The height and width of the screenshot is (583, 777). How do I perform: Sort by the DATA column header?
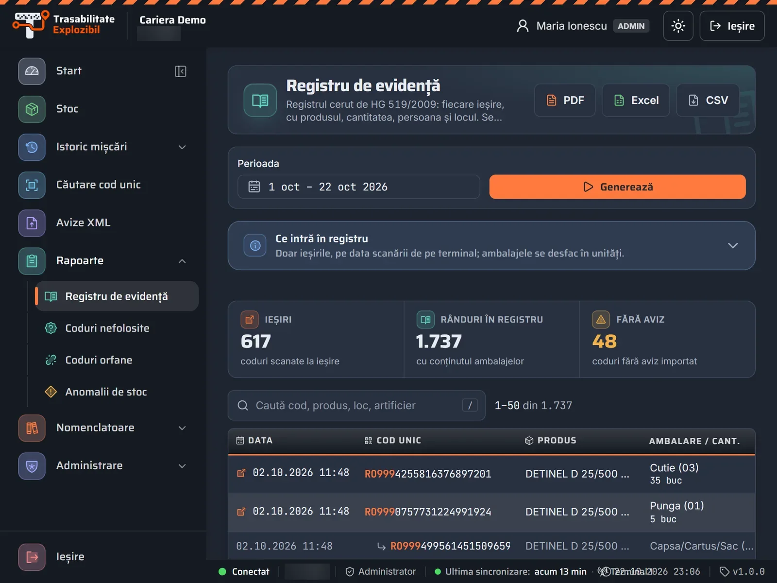tap(254, 441)
